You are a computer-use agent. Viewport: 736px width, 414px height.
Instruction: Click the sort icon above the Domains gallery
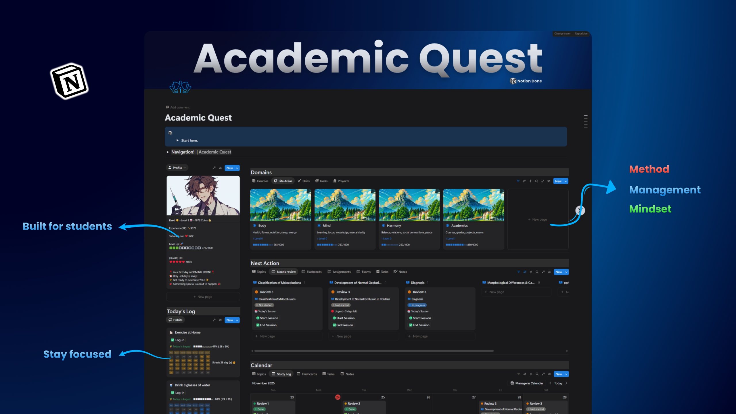(x=524, y=181)
